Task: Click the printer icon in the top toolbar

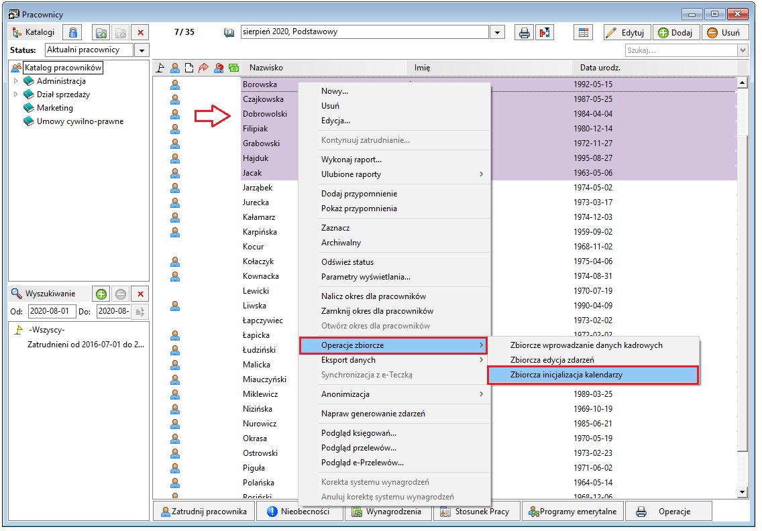Action: pos(525,33)
